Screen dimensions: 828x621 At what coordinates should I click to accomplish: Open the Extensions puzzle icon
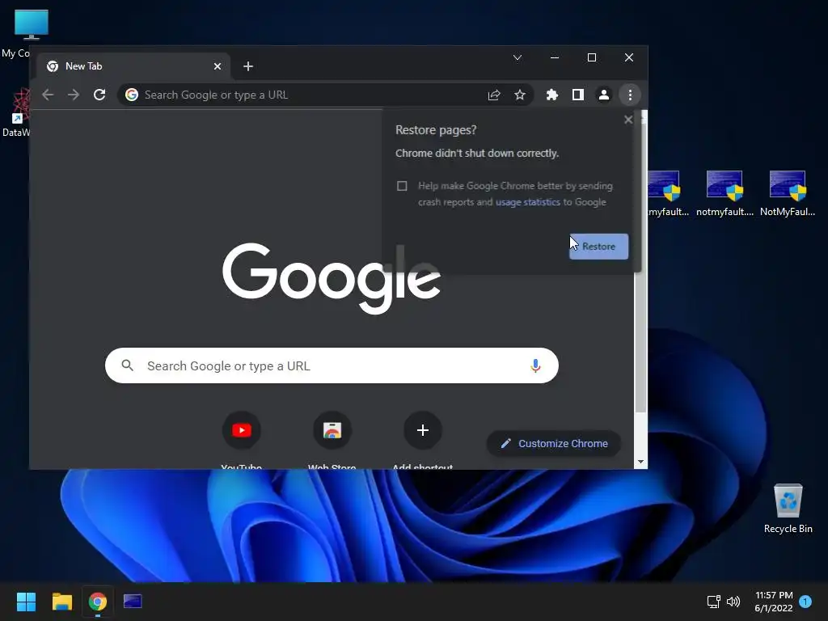[551, 95]
